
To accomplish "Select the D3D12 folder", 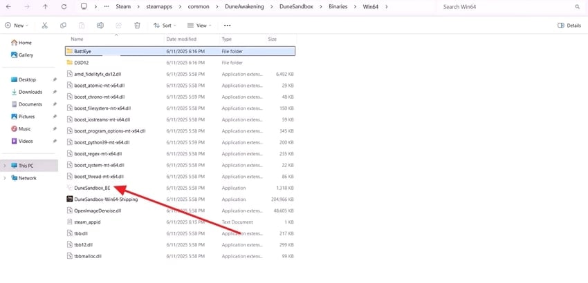I will [x=181, y=63].
